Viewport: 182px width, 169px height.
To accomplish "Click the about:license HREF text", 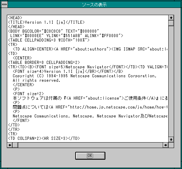I will (103, 98).
